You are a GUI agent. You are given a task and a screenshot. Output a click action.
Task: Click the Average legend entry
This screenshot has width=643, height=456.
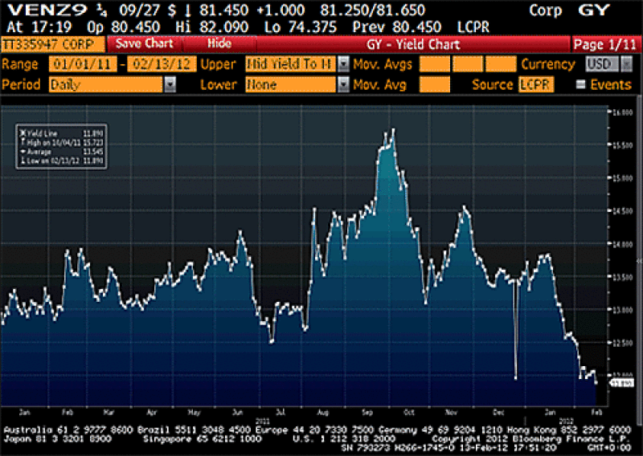pyautogui.click(x=62, y=152)
